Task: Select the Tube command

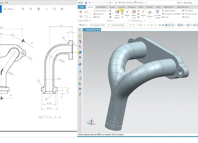Action: tap(165, 17)
